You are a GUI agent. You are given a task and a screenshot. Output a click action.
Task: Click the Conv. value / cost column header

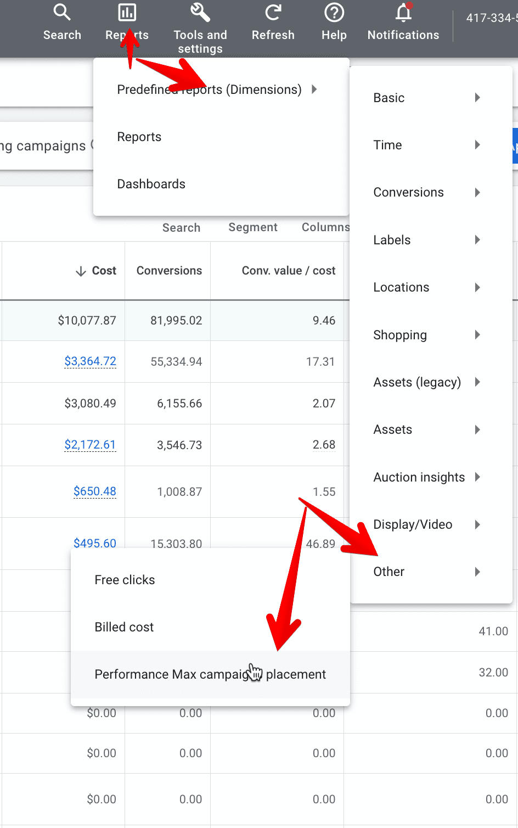[288, 271]
